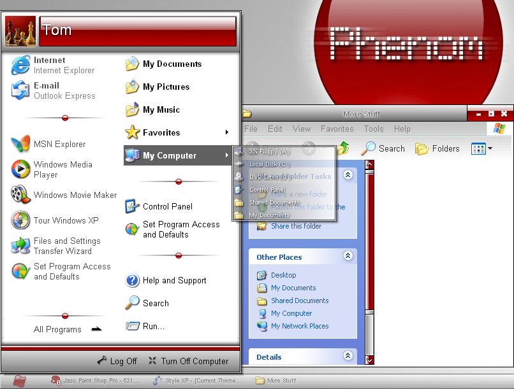
Task: Click task pane scrollbar up arrow
Action: click(x=369, y=164)
